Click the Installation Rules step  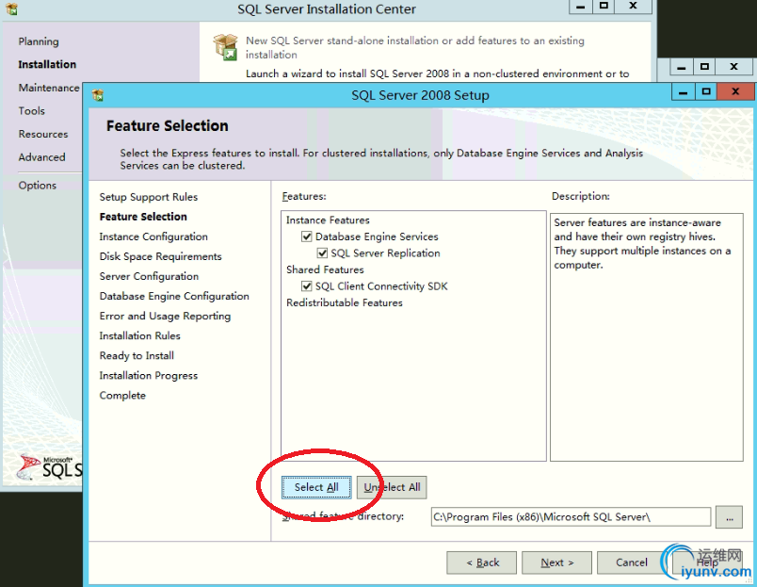click(140, 335)
